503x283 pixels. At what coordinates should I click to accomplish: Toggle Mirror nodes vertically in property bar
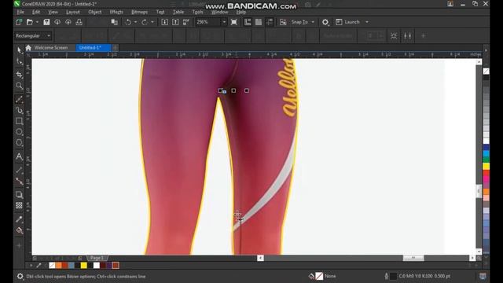(x=408, y=36)
